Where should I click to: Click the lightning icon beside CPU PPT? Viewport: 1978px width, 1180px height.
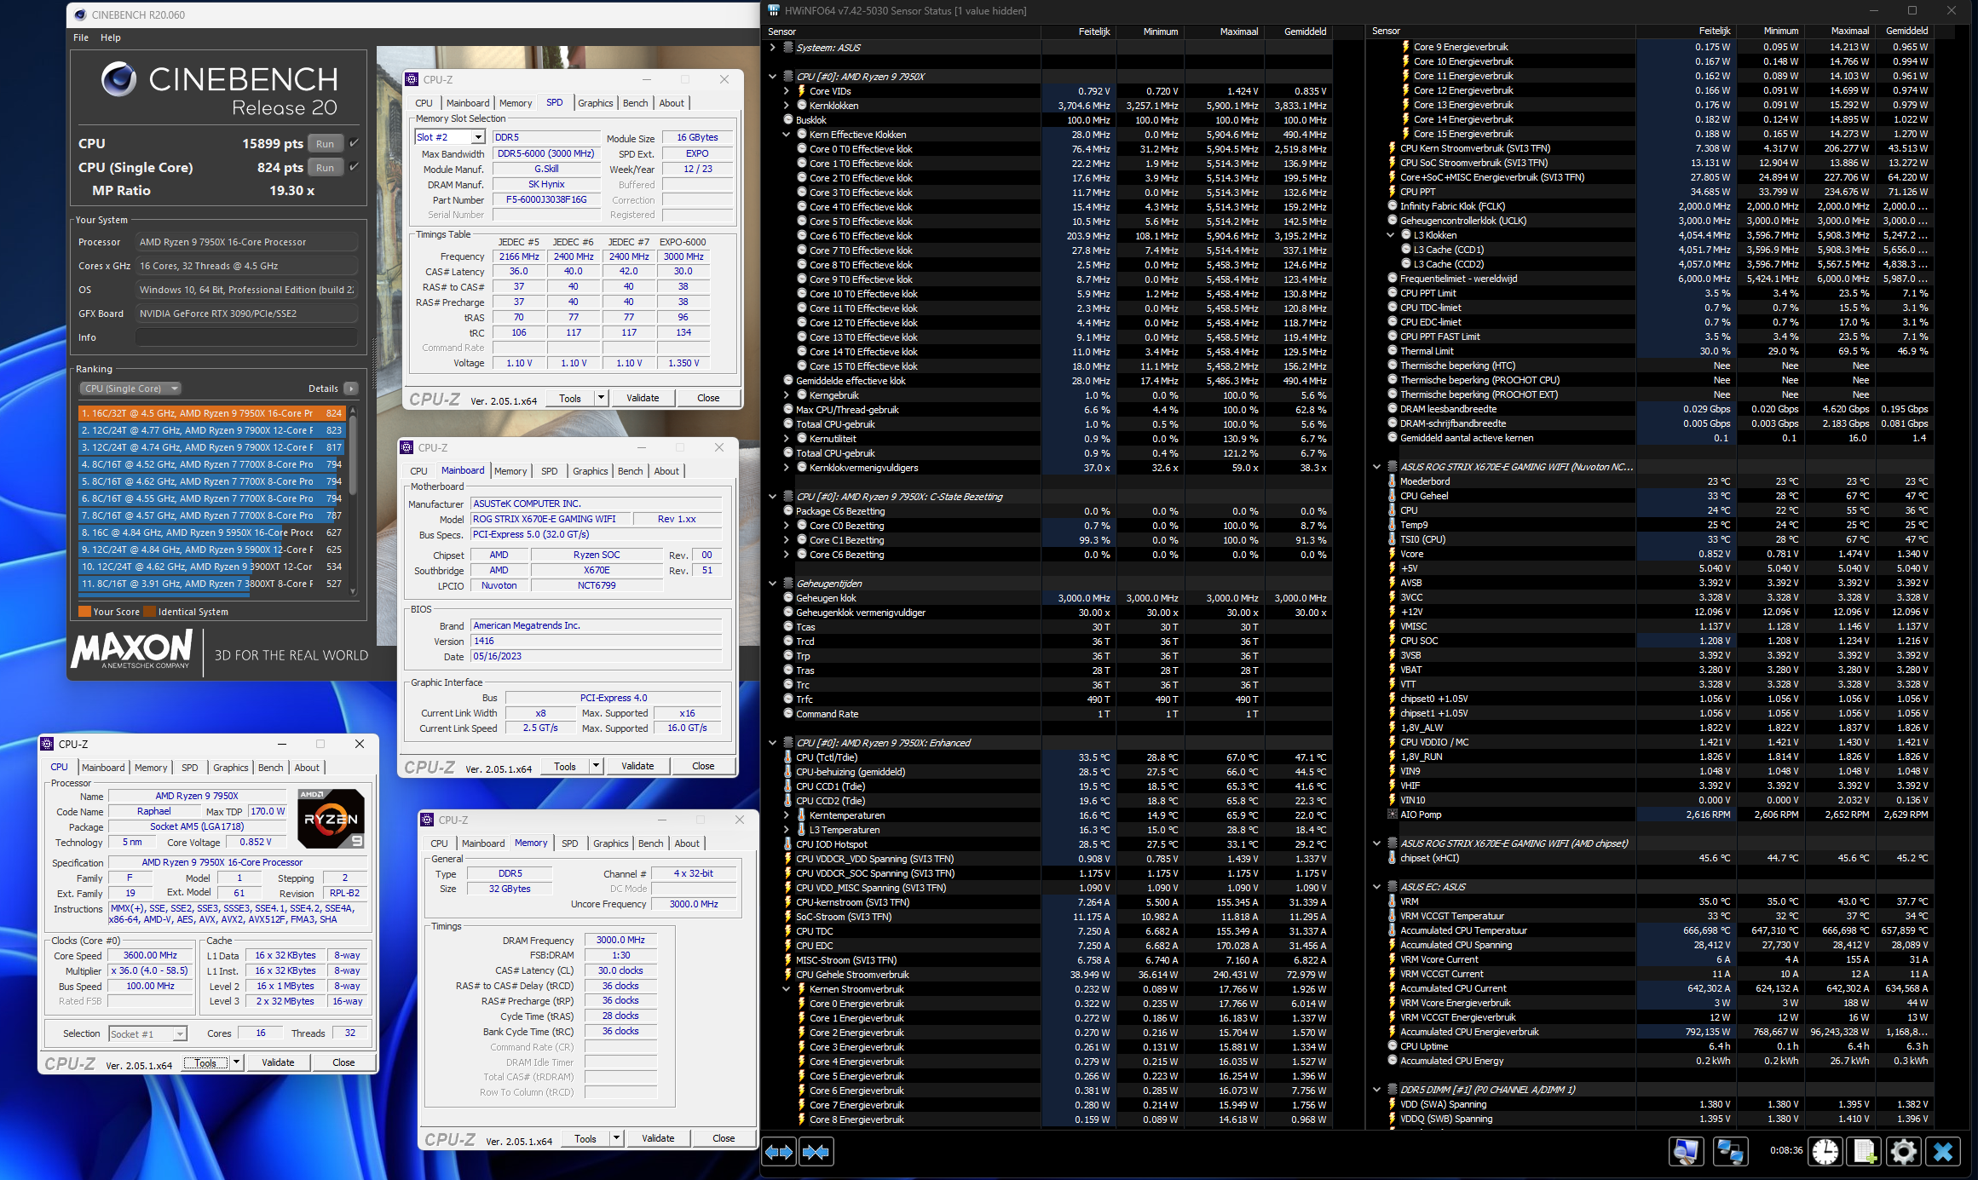point(1392,192)
